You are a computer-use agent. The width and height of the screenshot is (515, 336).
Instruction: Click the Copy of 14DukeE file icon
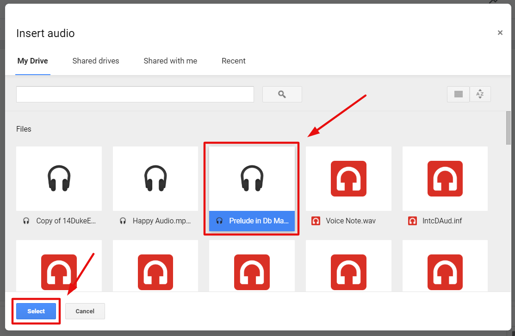tap(59, 178)
